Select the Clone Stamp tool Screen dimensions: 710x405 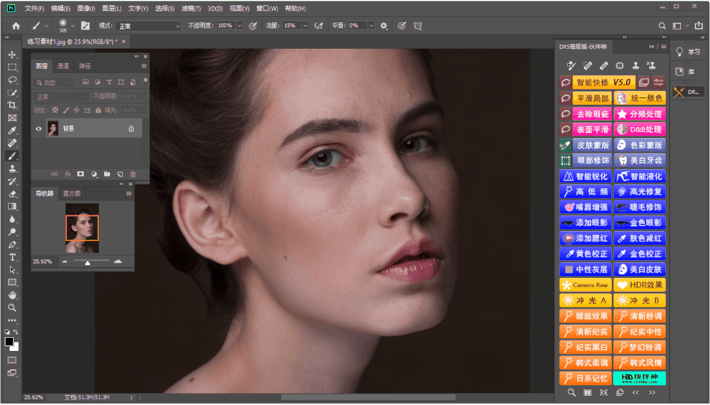pos(12,169)
